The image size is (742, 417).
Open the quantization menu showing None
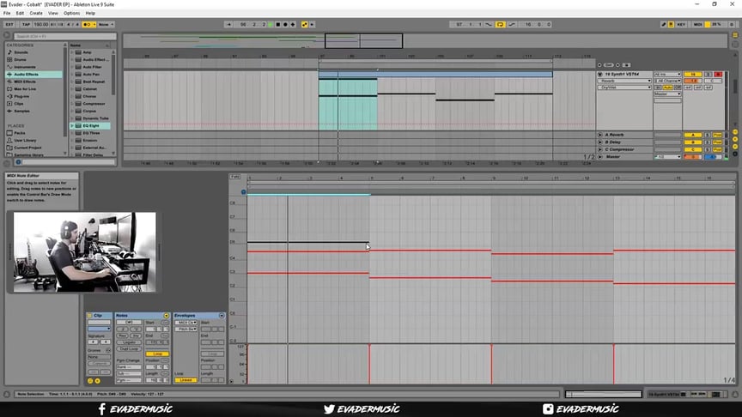point(106,25)
